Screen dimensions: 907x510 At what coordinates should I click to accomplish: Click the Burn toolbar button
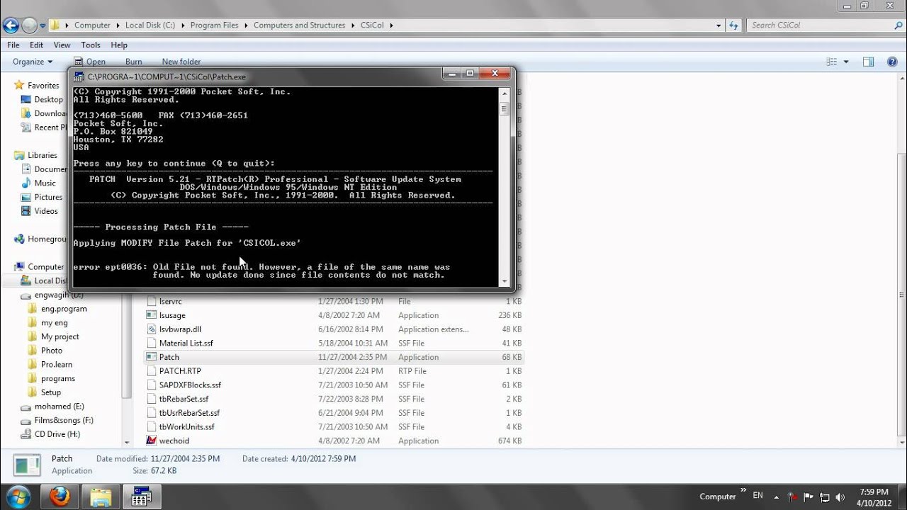[133, 62]
